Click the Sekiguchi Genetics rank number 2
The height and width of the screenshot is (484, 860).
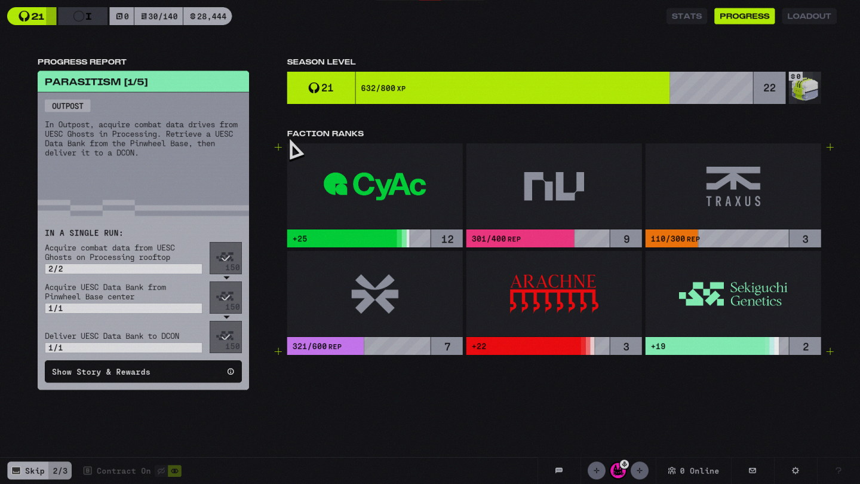point(805,346)
